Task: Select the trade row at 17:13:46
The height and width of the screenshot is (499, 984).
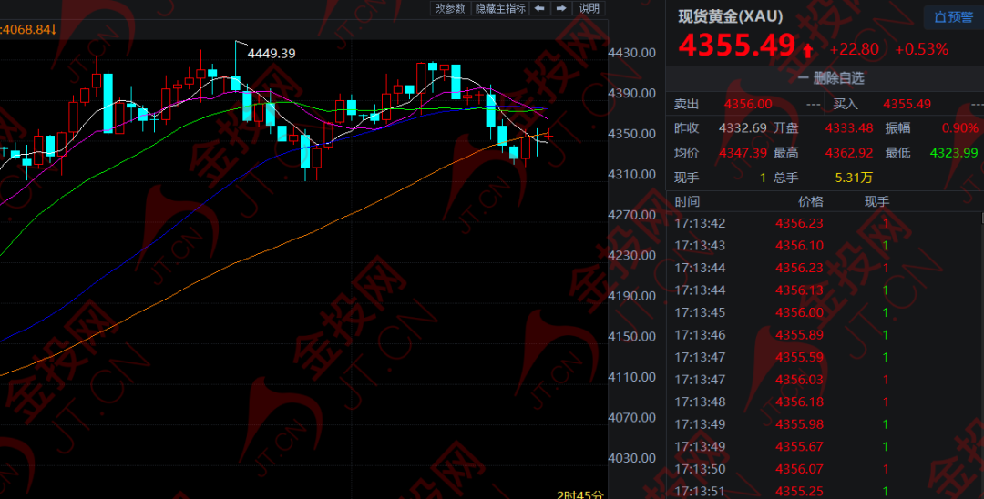Action: pos(823,335)
